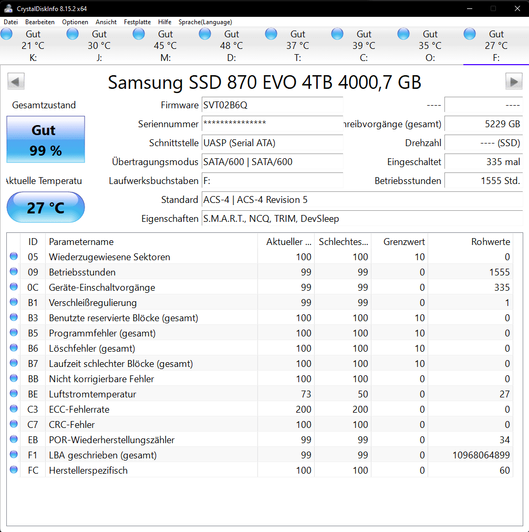
Task: Click status orb for Herstellerspezifisch row
Action: 14,469
